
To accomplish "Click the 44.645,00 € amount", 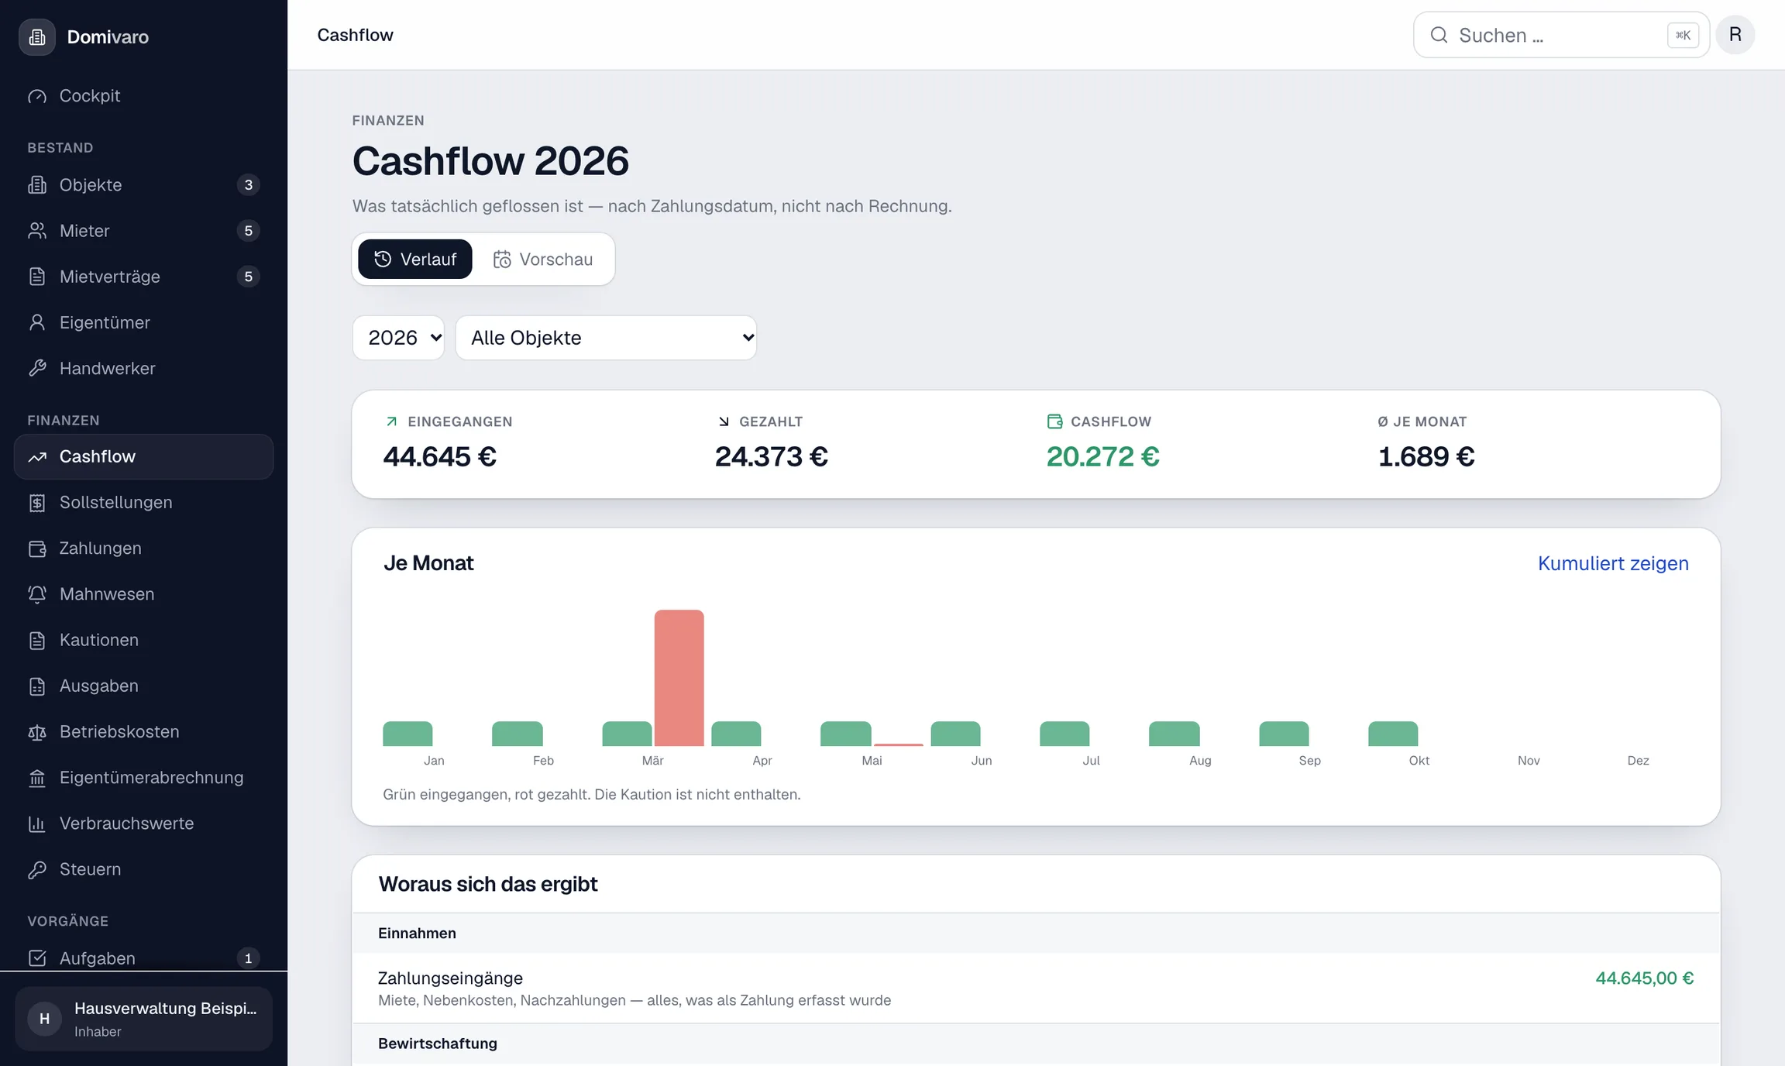I will pos(1645,978).
